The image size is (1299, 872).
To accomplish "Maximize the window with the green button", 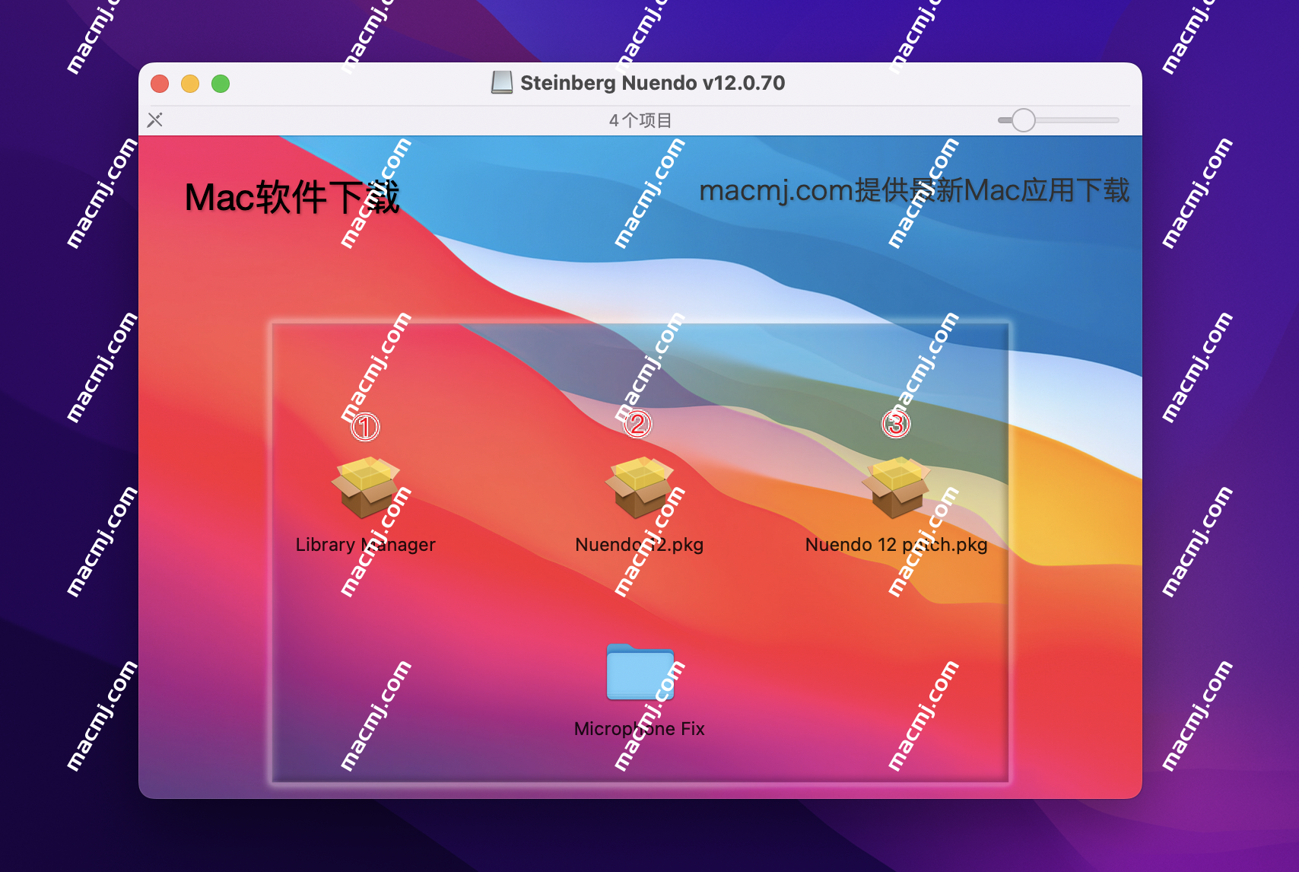I will 221,84.
